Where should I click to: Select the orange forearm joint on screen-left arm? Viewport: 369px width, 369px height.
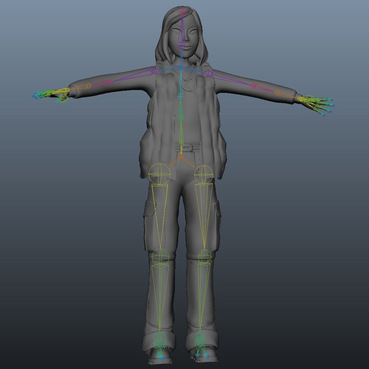(x=88, y=86)
